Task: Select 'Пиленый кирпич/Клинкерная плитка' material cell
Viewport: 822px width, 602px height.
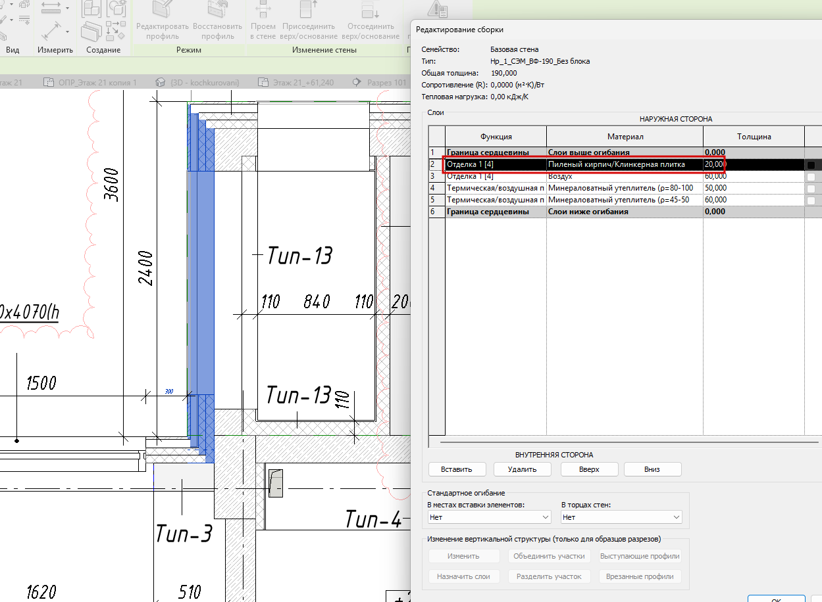Action: tap(625, 164)
